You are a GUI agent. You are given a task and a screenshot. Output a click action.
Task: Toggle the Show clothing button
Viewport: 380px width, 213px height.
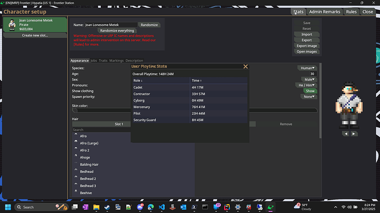click(x=310, y=91)
